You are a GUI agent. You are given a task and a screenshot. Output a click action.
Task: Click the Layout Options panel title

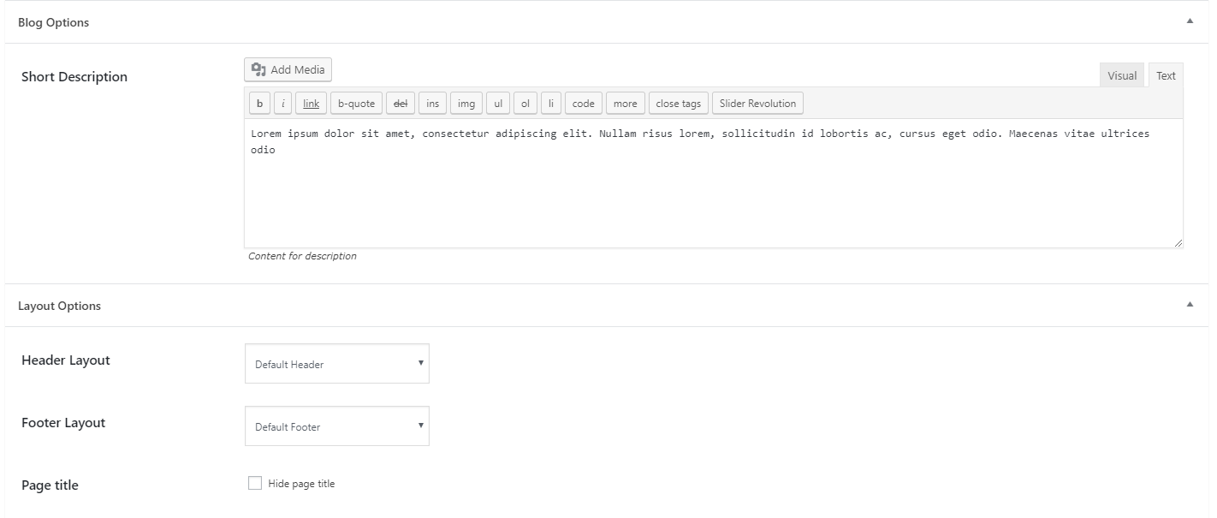(59, 306)
